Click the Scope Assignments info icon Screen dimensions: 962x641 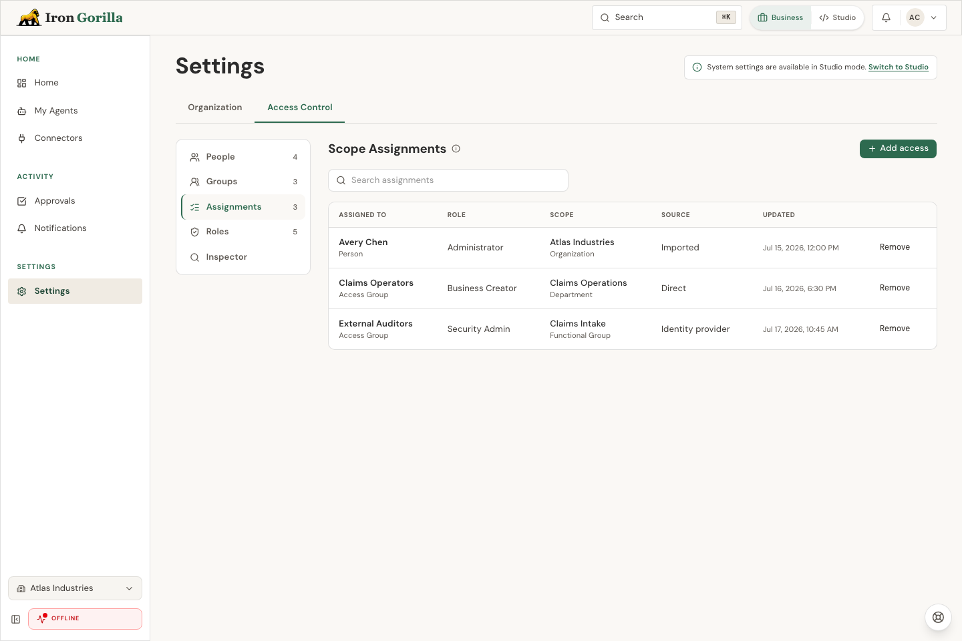pos(456,149)
